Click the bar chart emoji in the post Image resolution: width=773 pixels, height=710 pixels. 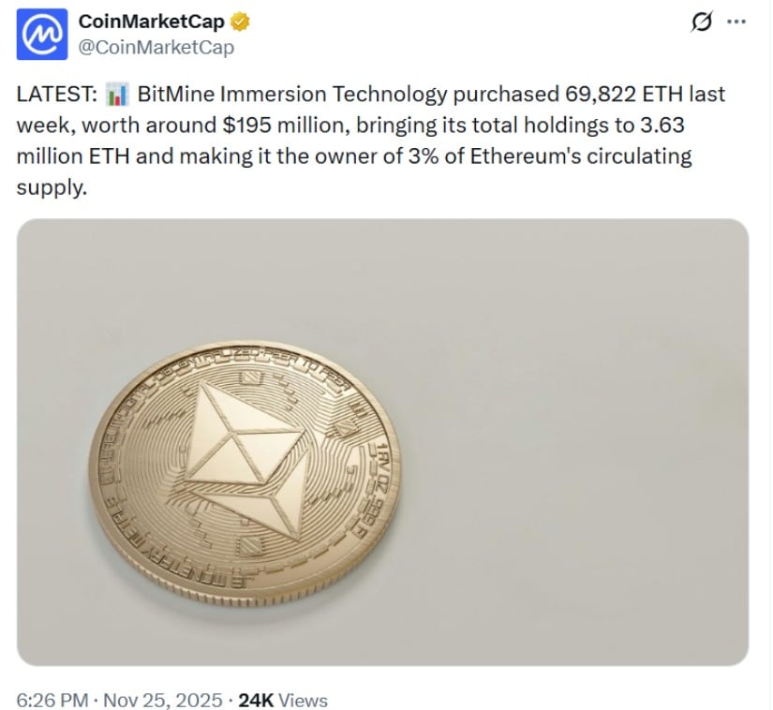click(x=116, y=95)
